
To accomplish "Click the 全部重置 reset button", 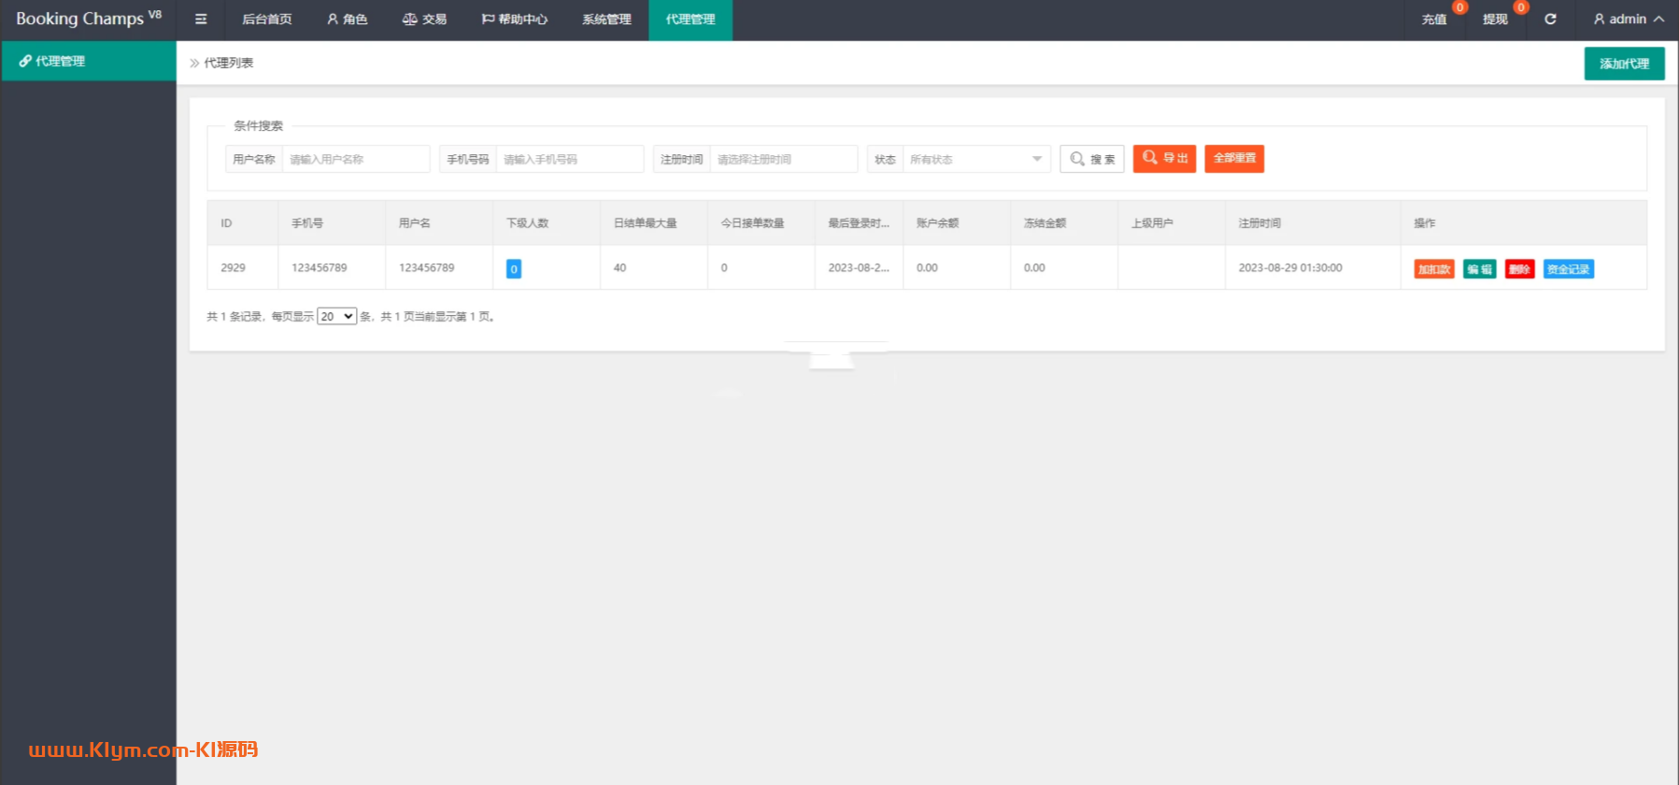I will 1234,159.
